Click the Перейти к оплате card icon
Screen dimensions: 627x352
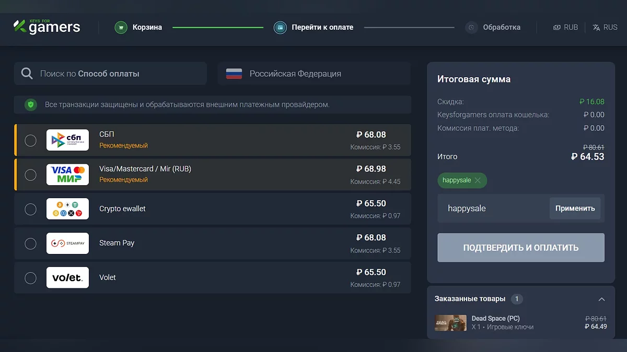pos(281,27)
